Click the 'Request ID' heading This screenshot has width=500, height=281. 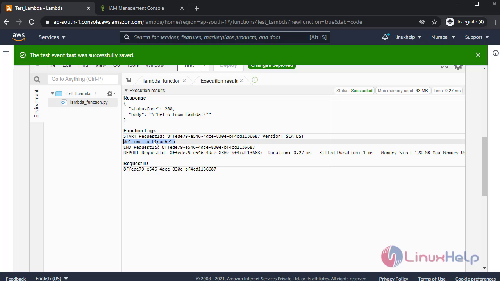[136, 164]
